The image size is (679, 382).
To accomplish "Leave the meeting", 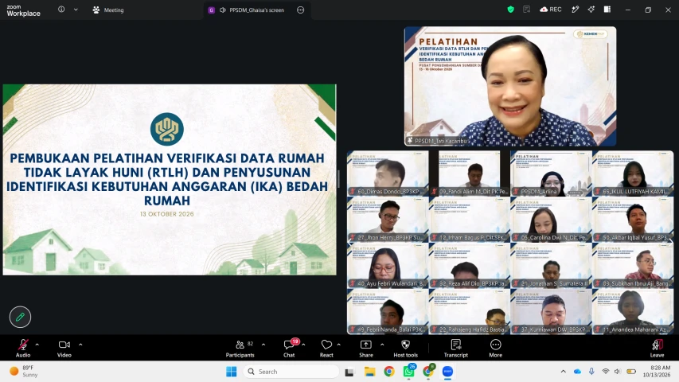I will point(657,349).
